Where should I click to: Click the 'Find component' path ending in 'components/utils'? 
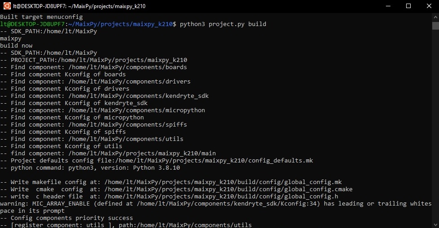125,139
